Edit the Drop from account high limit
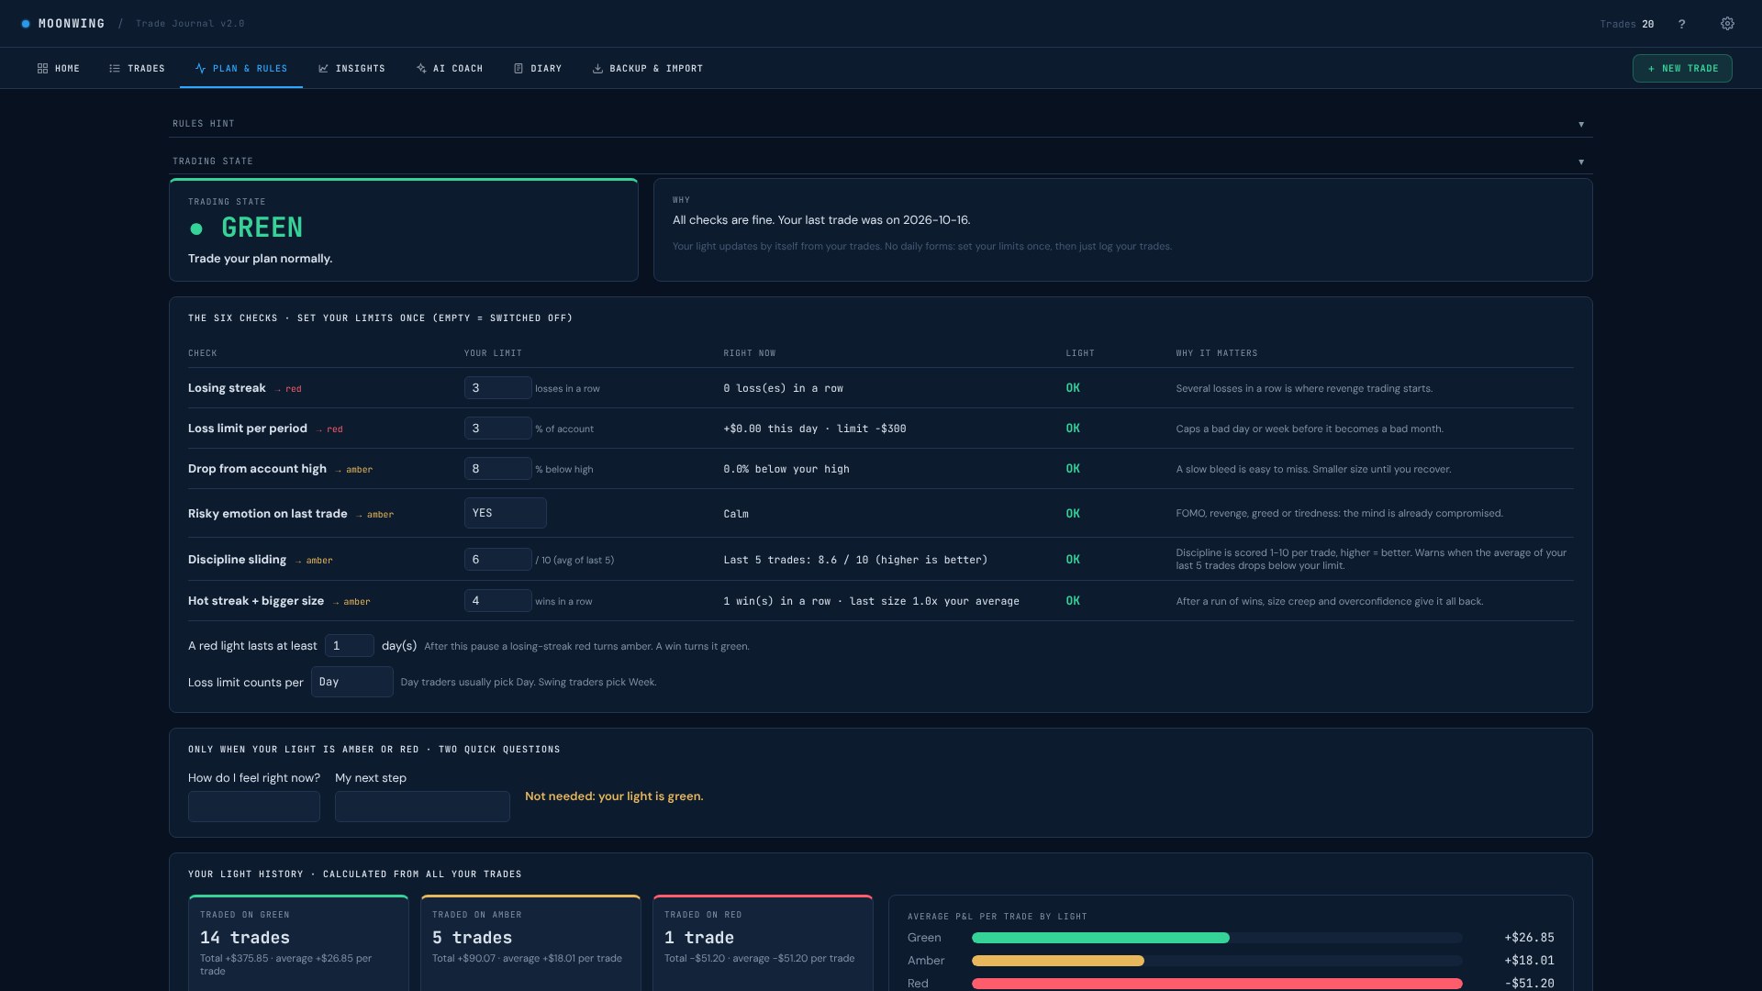The height and width of the screenshot is (991, 1762). point(497,469)
